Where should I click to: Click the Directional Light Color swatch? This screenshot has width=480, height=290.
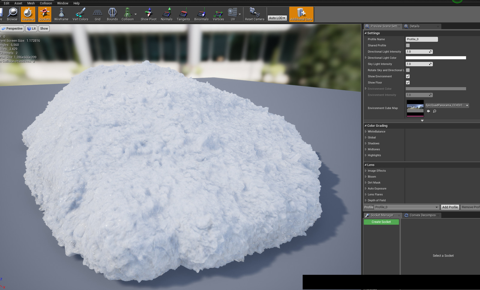436,58
